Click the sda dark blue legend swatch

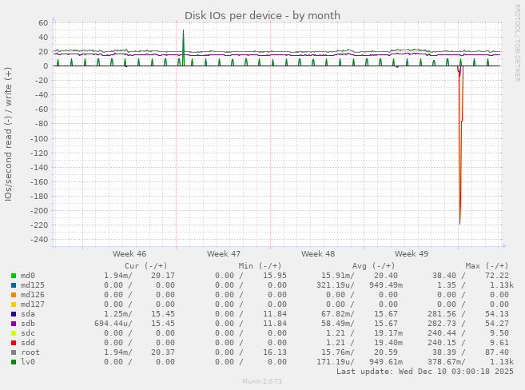point(14,314)
